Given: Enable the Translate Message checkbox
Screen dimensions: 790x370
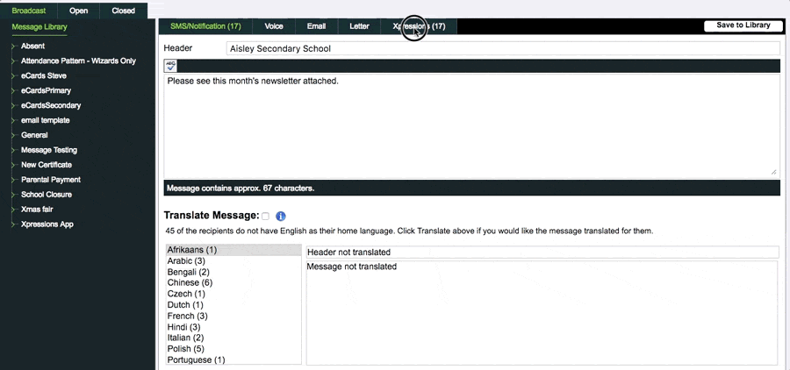Looking at the screenshot, I should 265,216.
